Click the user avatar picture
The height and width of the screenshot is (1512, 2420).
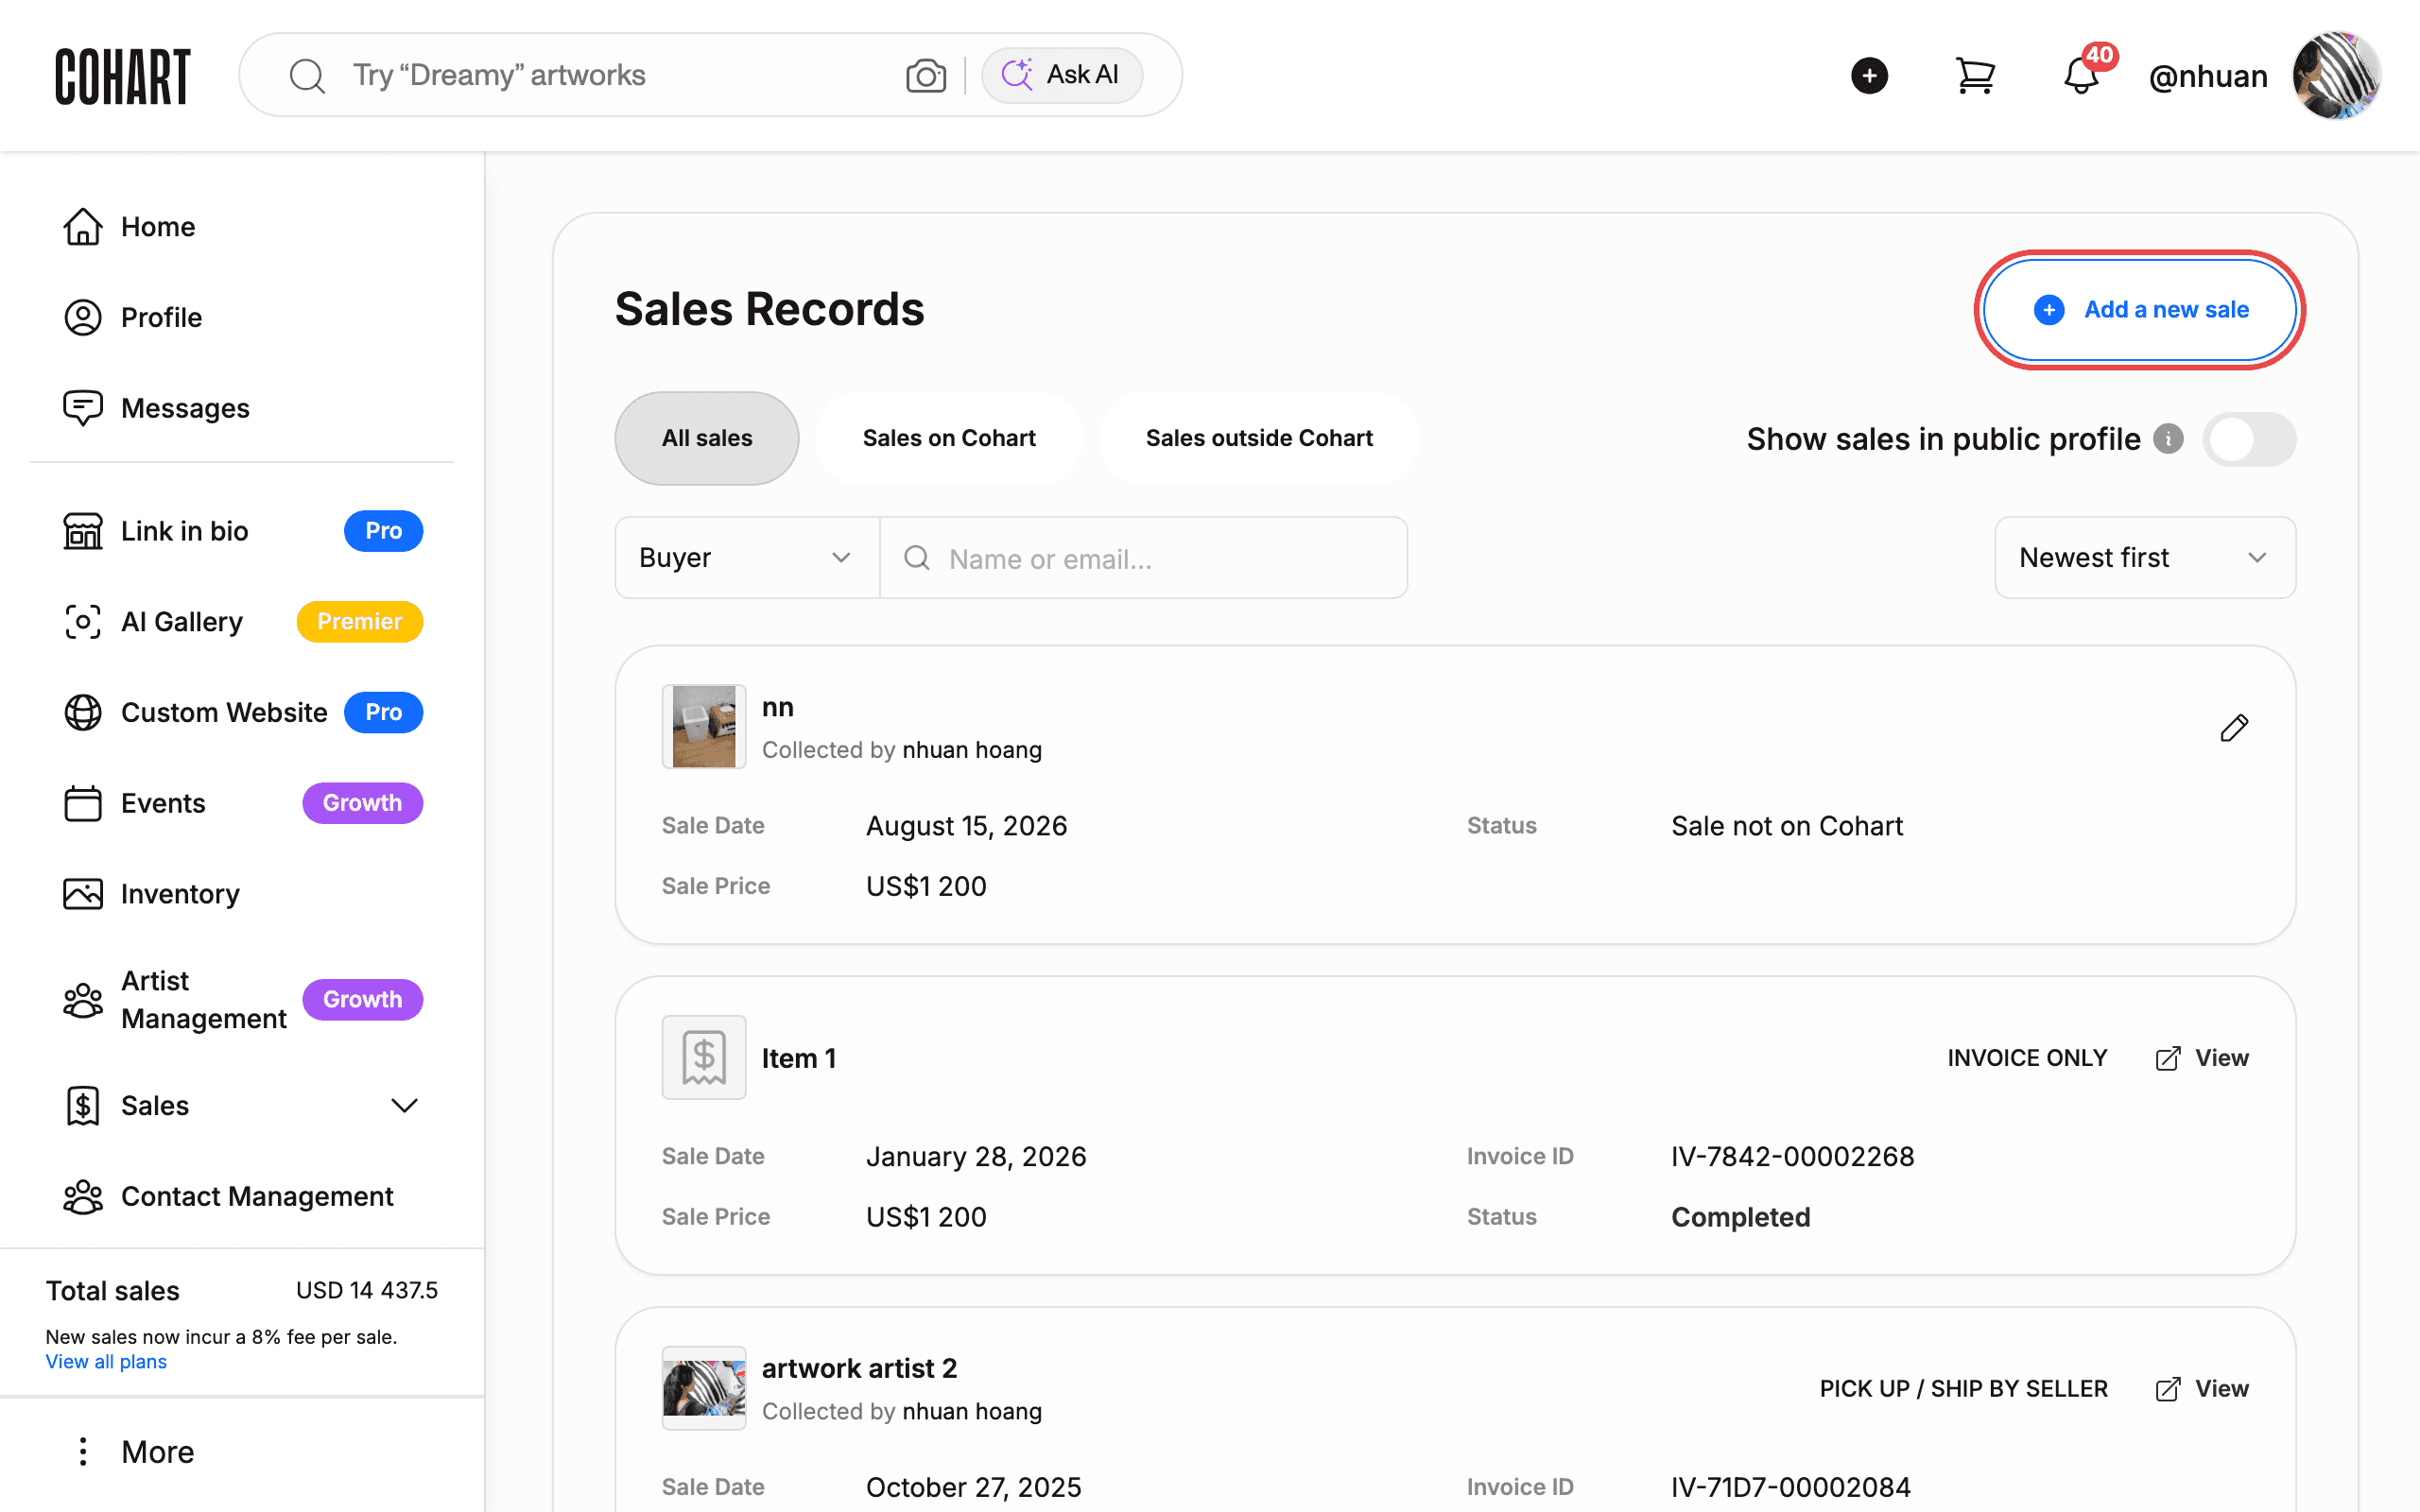pos(2336,76)
